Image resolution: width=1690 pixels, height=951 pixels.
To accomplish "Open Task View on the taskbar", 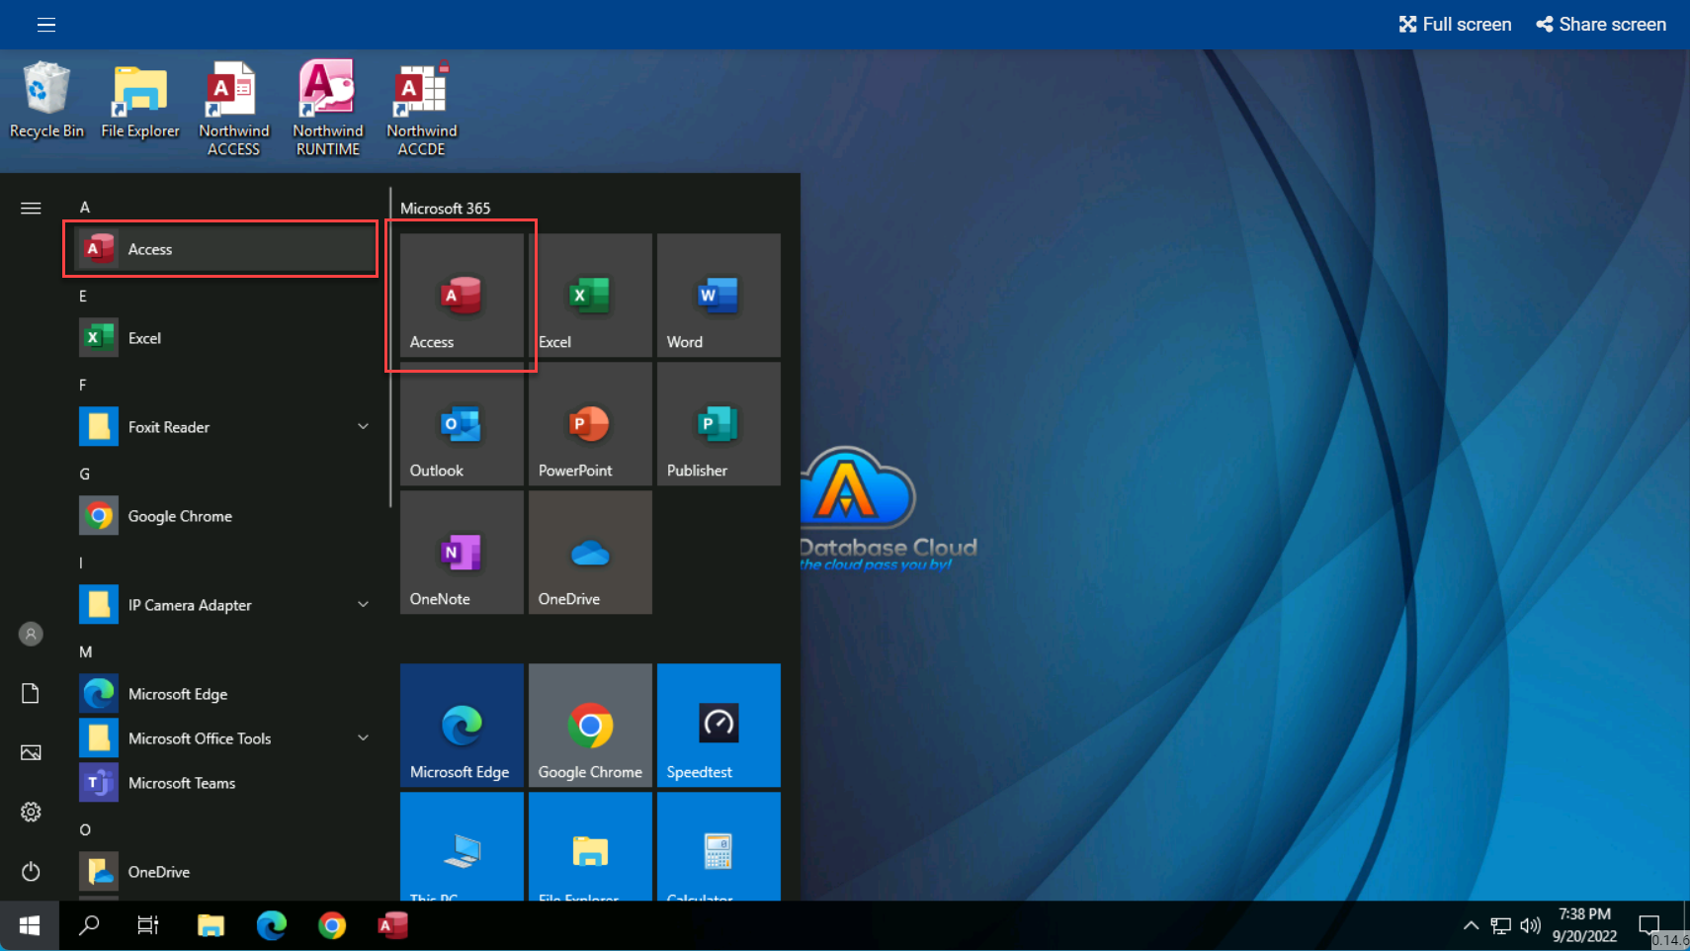I will tap(148, 926).
